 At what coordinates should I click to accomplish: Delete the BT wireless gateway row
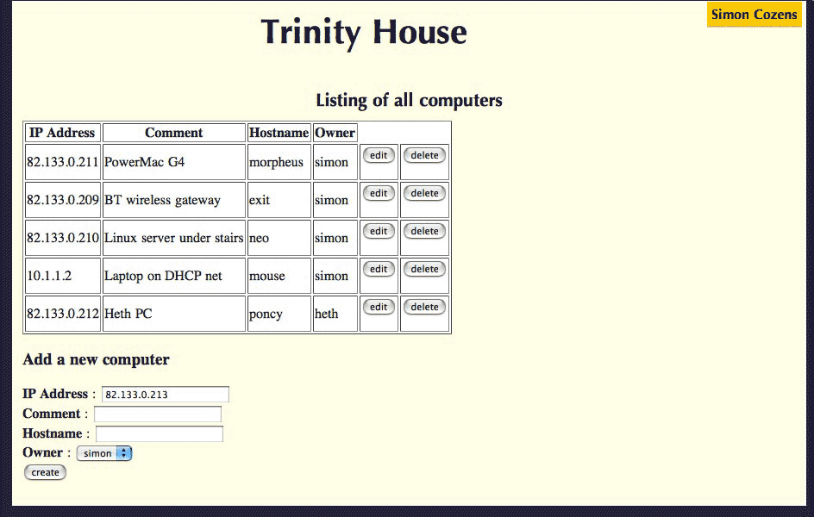coord(424,194)
